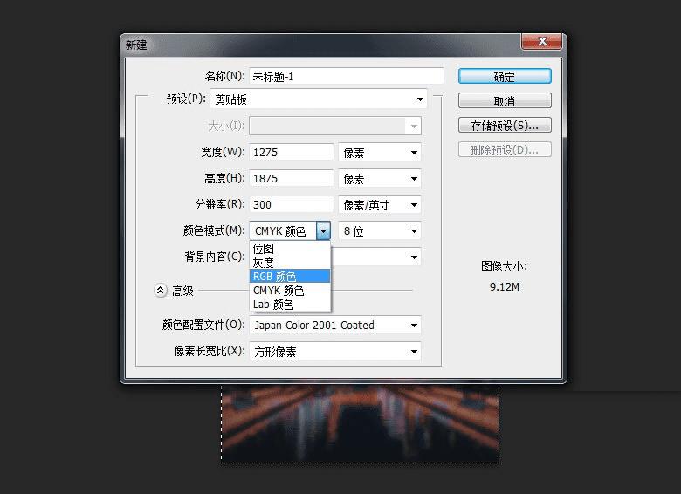Open the 背景内容 dropdown arrow
The height and width of the screenshot is (494, 681).
tap(414, 257)
